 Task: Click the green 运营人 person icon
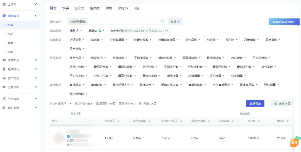[100, 31]
